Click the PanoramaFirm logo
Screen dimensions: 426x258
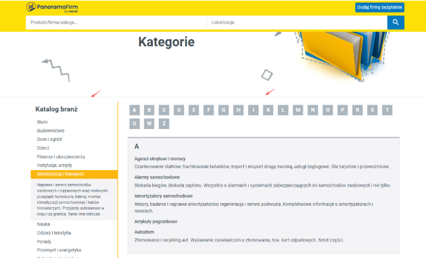(x=52, y=7)
